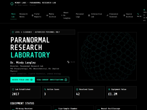Click the flask icon beside Interactive Lab
The image size is (147, 110).
pos(89,15)
